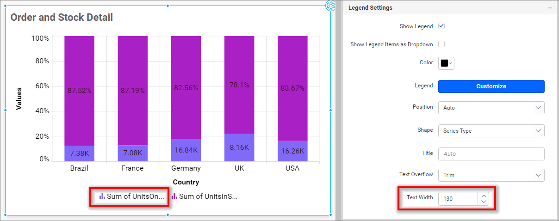Click the Sum of UnitsInS... legend text
This screenshot has height=221, width=559.
[x=208, y=196]
